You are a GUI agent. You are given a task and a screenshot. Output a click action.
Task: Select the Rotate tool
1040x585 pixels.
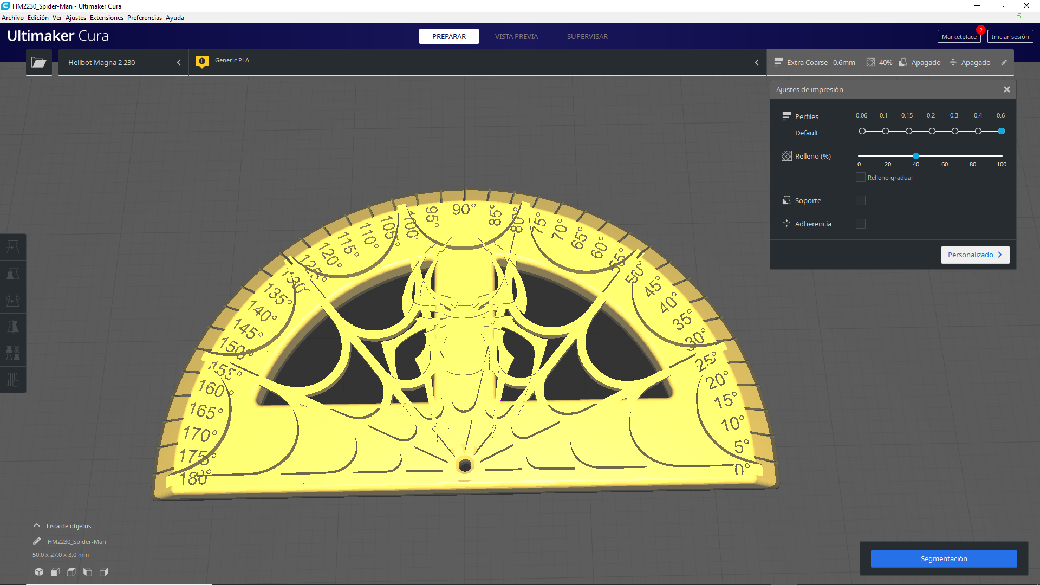click(x=13, y=300)
